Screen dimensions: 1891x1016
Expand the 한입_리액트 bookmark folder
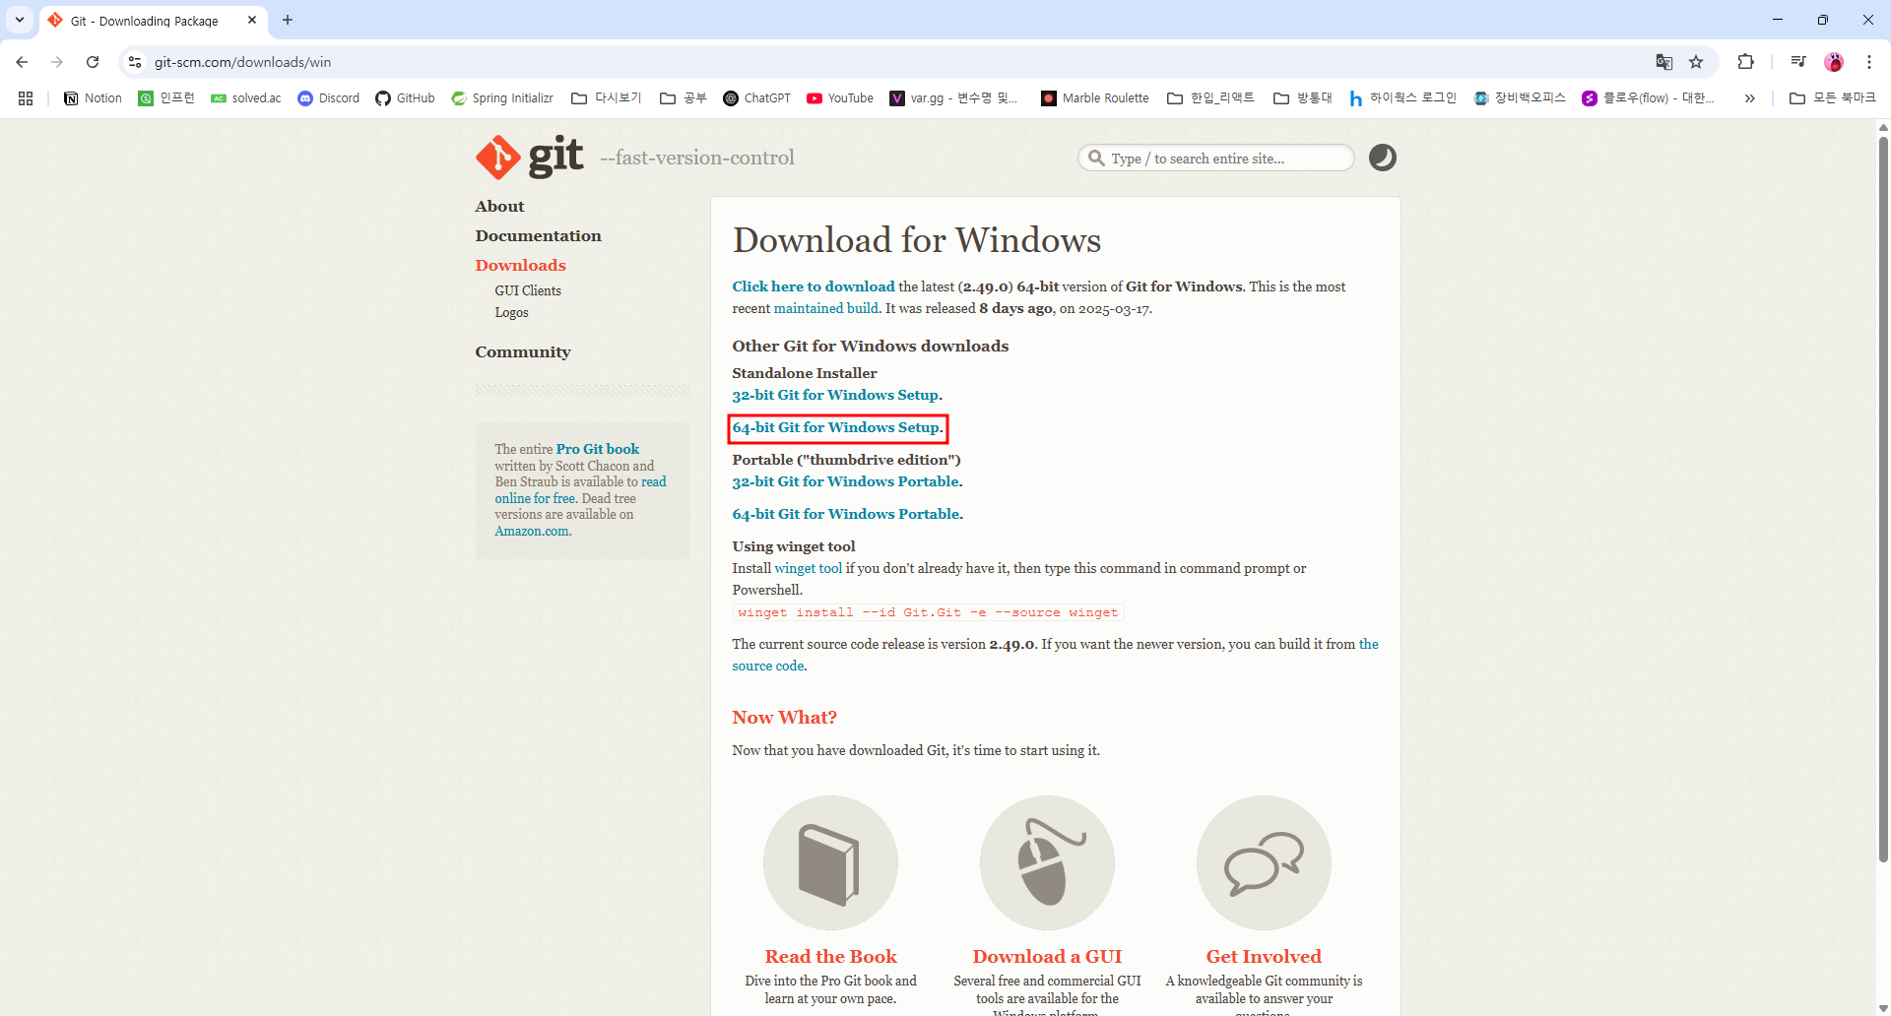coord(1210,98)
